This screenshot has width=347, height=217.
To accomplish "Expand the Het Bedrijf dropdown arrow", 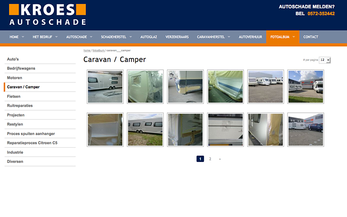I will coord(56,37).
